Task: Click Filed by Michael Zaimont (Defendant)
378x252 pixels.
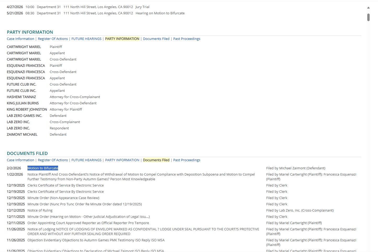Action: click(x=296, y=168)
